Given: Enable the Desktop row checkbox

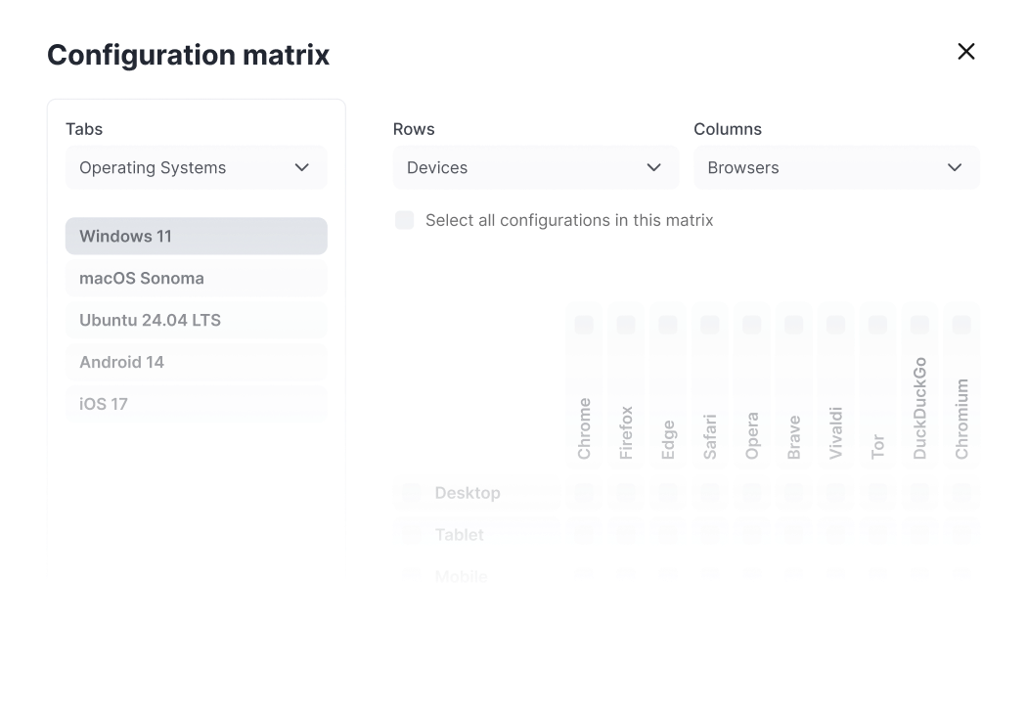Looking at the screenshot, I should coord(411,493).
